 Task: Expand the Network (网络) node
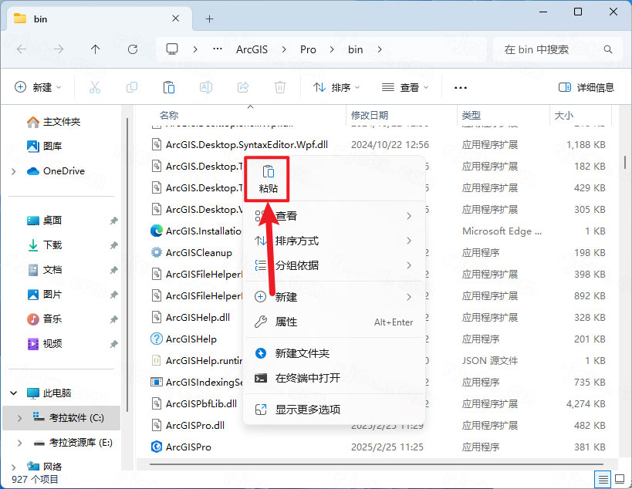(14, 467)
